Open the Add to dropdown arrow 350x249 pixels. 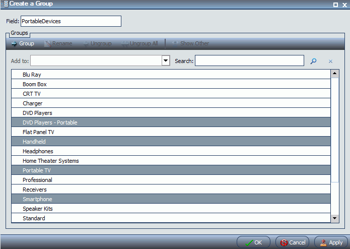coord(166,60)
